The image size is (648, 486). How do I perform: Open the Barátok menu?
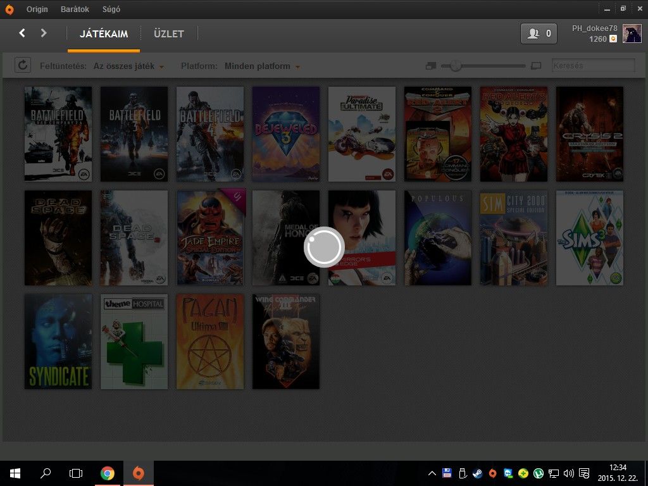point(75,9)
